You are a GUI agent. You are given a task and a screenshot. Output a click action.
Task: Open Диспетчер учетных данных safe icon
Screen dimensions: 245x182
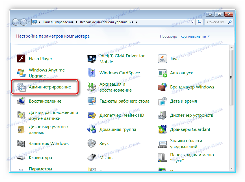21,129
